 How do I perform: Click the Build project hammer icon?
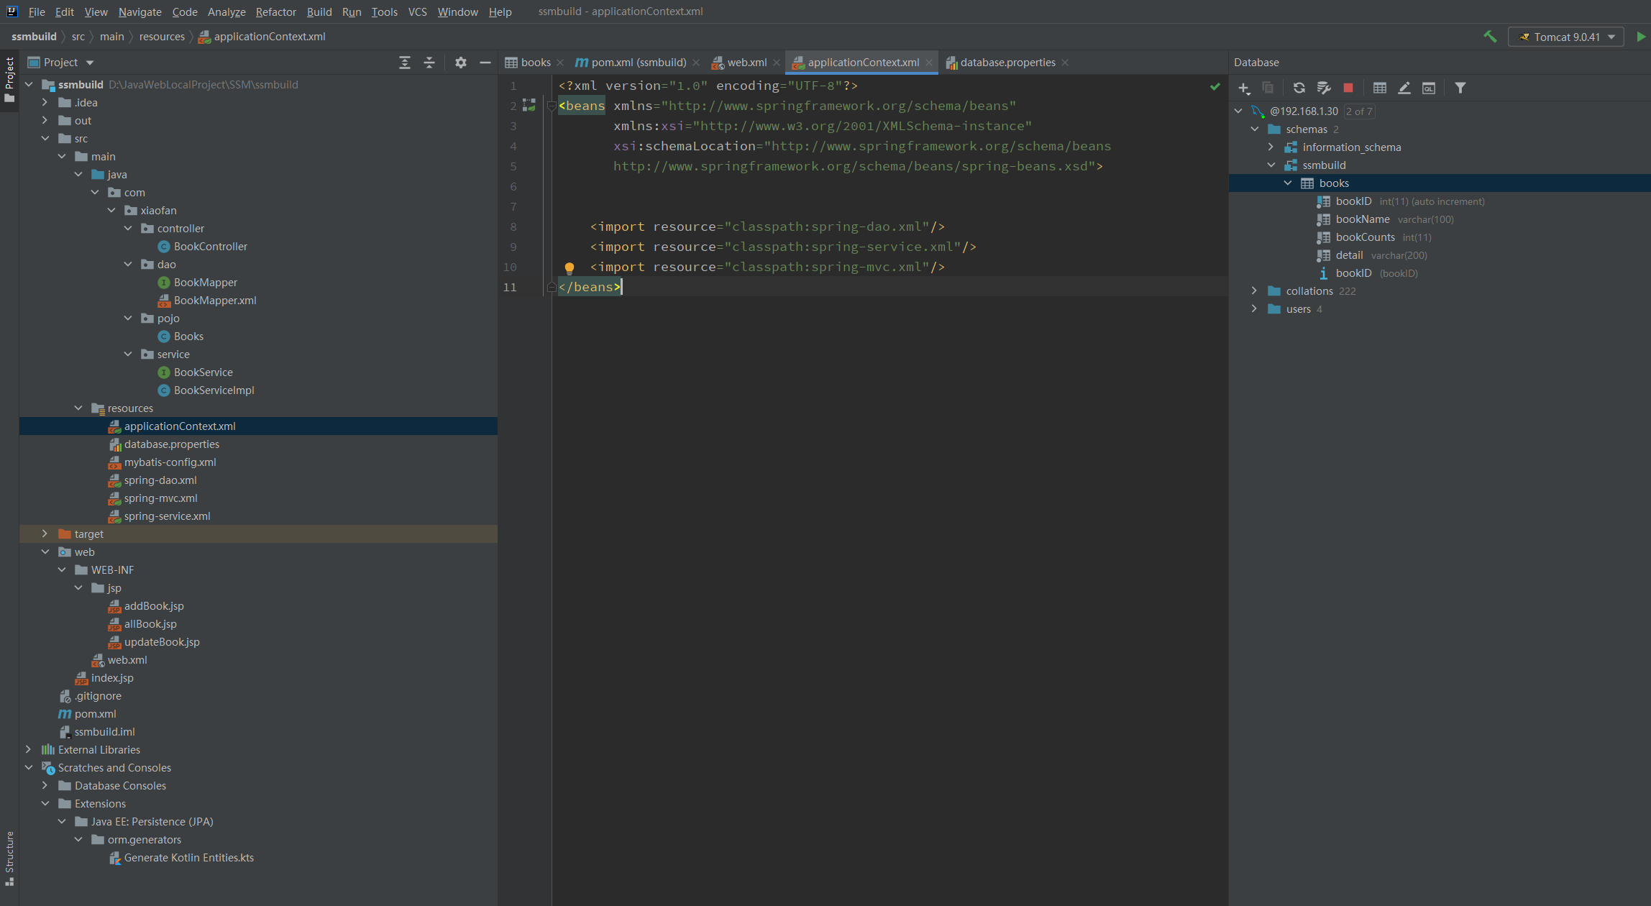point(1490,37)
